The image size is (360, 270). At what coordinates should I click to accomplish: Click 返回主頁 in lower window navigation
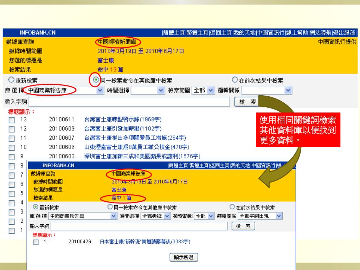(220, 165)
